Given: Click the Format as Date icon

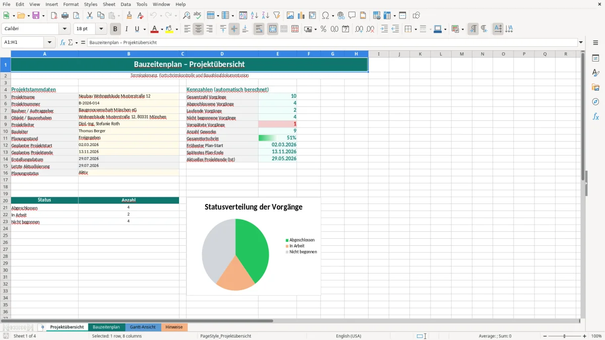Looking at the screenshot, I should (345, 29).
